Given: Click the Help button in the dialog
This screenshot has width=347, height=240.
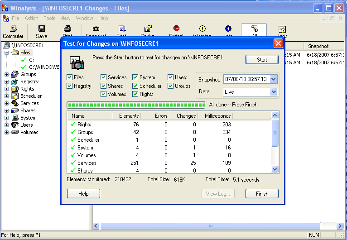Looking at the screenshot, I should pyautogui.click(x=83, y=194).
